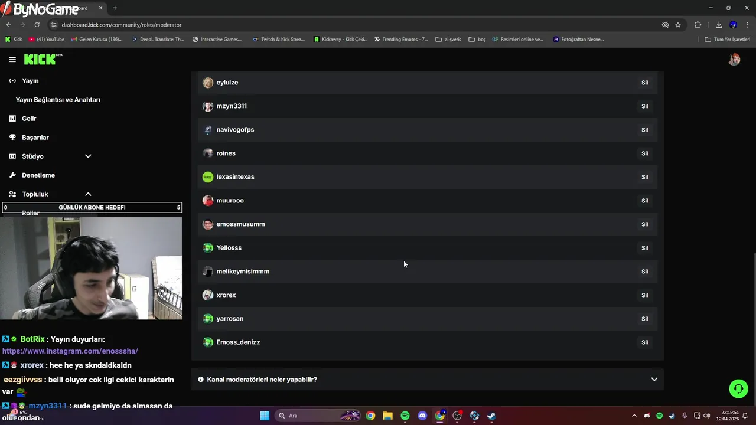
Task: Click username mzyn3311 in the list
Action: pyautogui.click(x=232, y=106)
